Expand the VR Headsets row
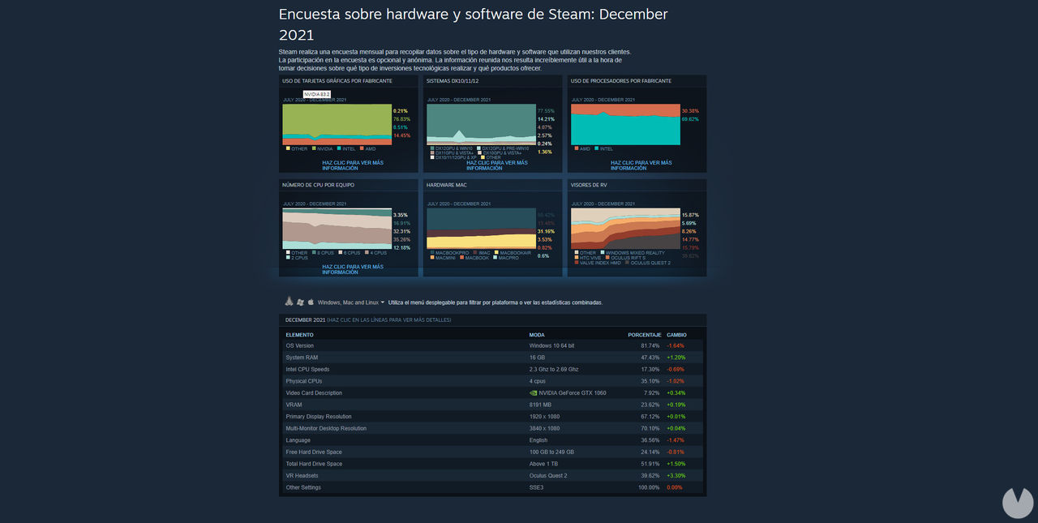The image size is (1038, 523). pos(492,476)
